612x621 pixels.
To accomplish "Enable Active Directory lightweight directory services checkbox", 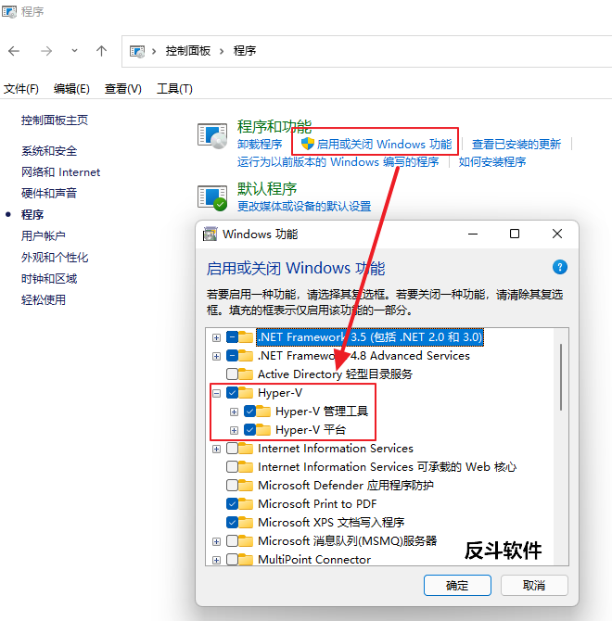I will click(232, 374).
